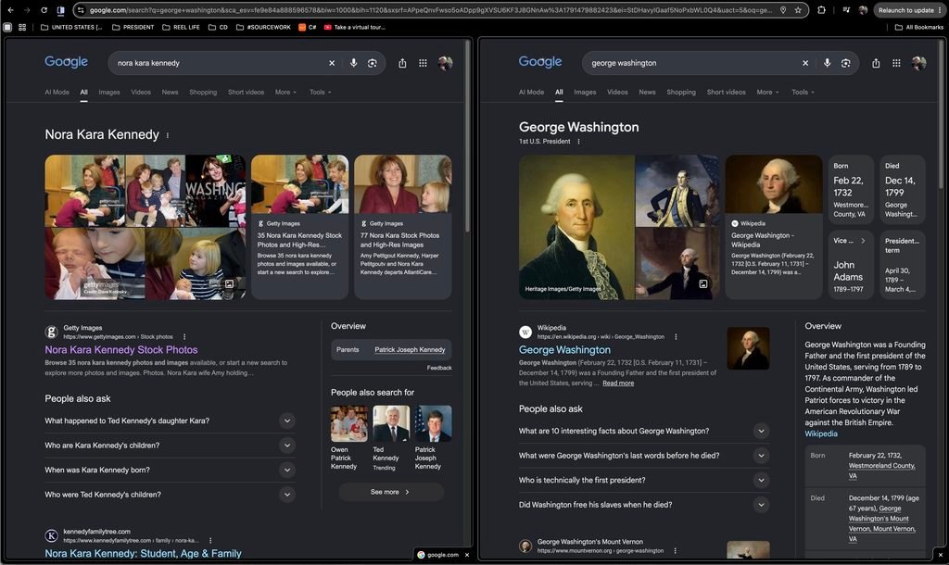Switch to Short videos tab in the George Washington pane
Screen dimensions: 949x565
point(727,93)
